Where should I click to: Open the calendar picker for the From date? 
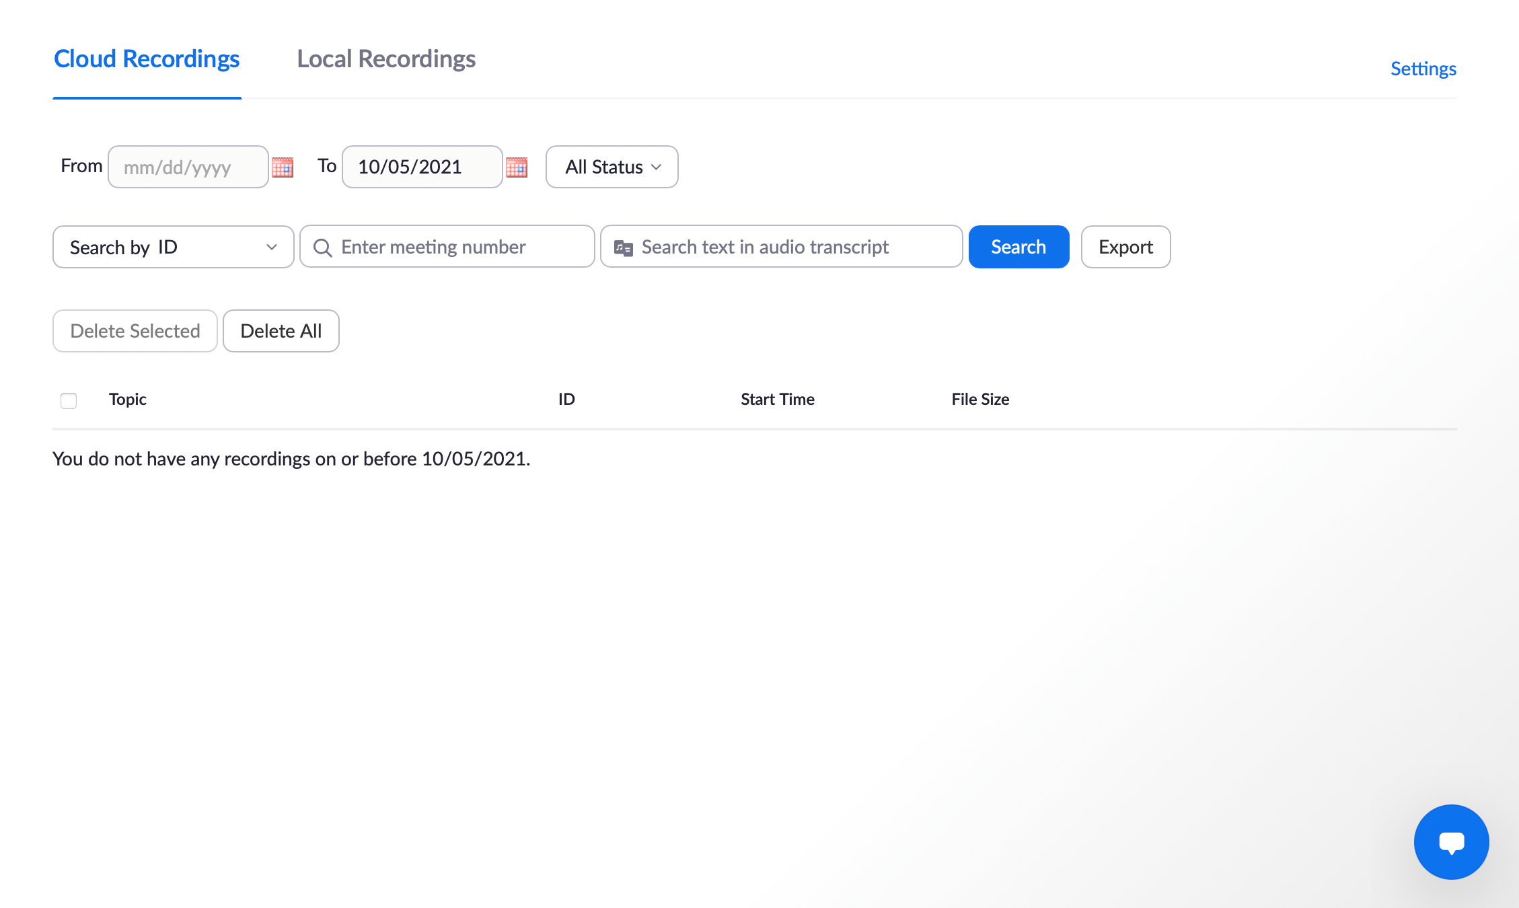point(283,167)
